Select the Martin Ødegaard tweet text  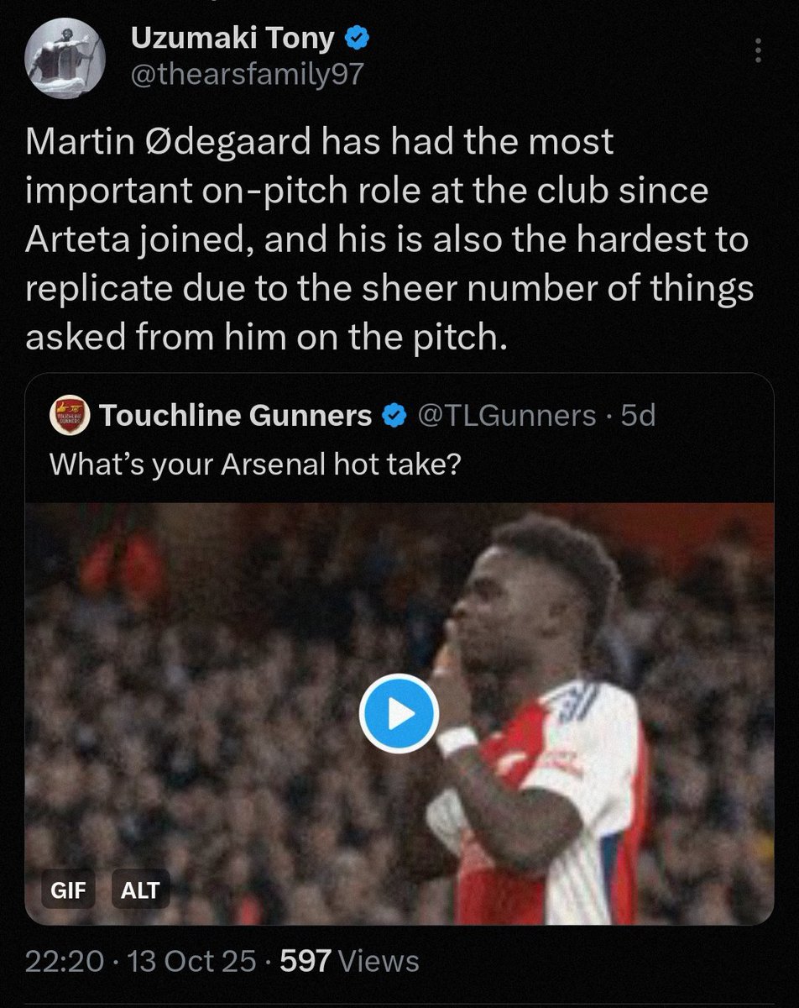tap(390, 239)
